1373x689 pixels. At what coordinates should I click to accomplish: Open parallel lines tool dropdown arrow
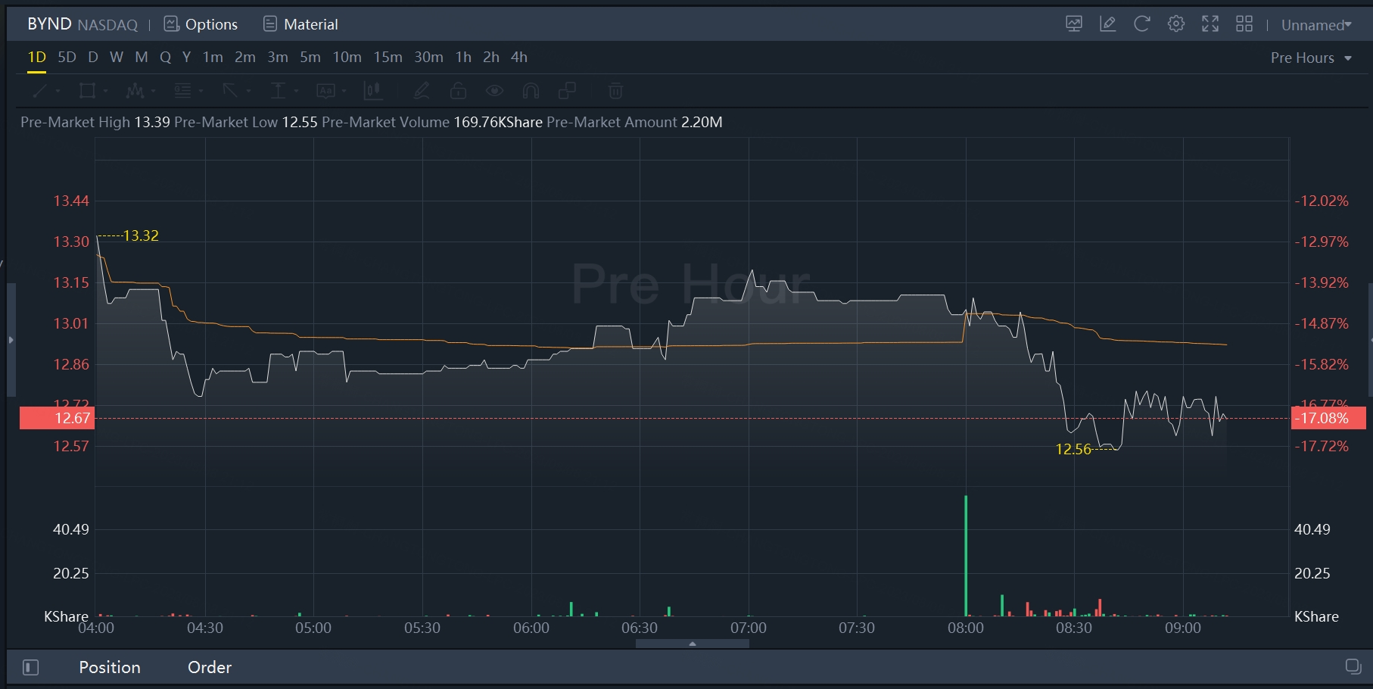click(x=201, y=92)
